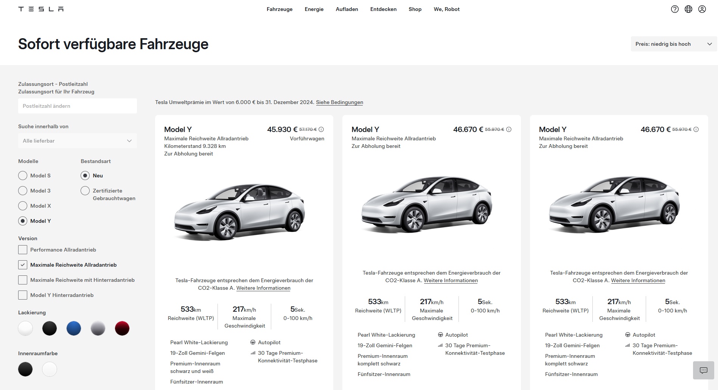Screen dimensions: 718x390
Task: Open Weitere Informationen link on second card
Action: 451,280
